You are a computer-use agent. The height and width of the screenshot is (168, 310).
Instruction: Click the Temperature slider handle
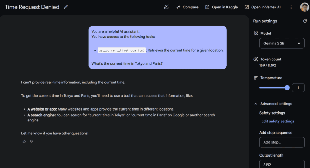(x=287, y=88)
